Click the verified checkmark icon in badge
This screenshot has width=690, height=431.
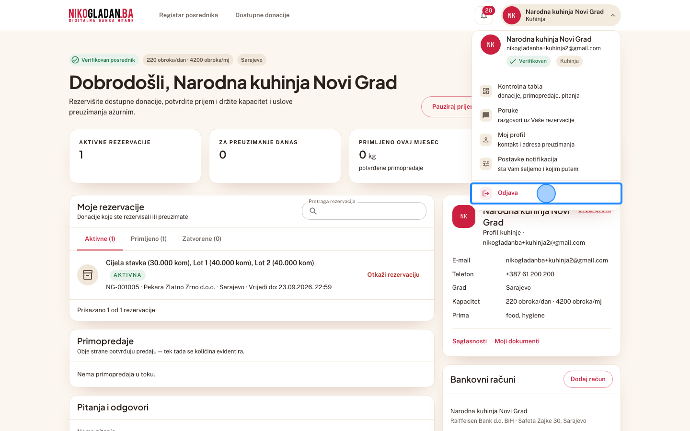click(x=75, y=60)
